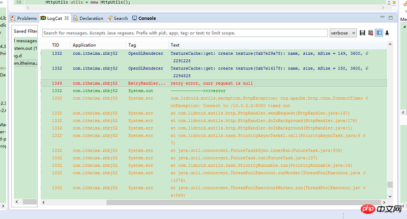
Task: Click the log table vertical scrollbar thumb
Action: 390,186
